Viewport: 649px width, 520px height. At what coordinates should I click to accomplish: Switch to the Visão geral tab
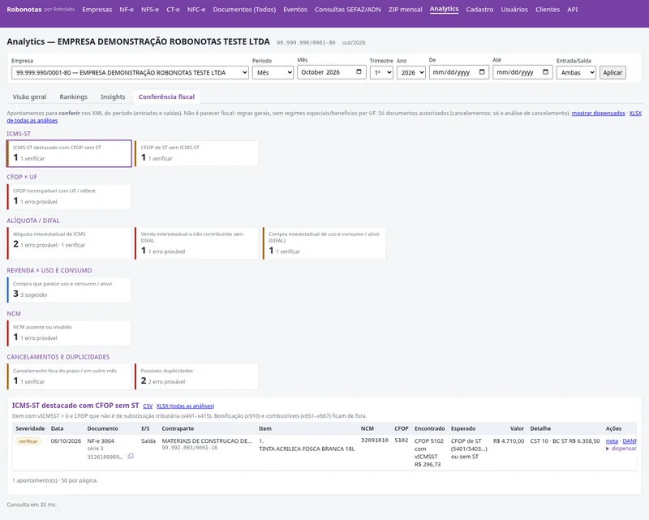tap(29, 97)
